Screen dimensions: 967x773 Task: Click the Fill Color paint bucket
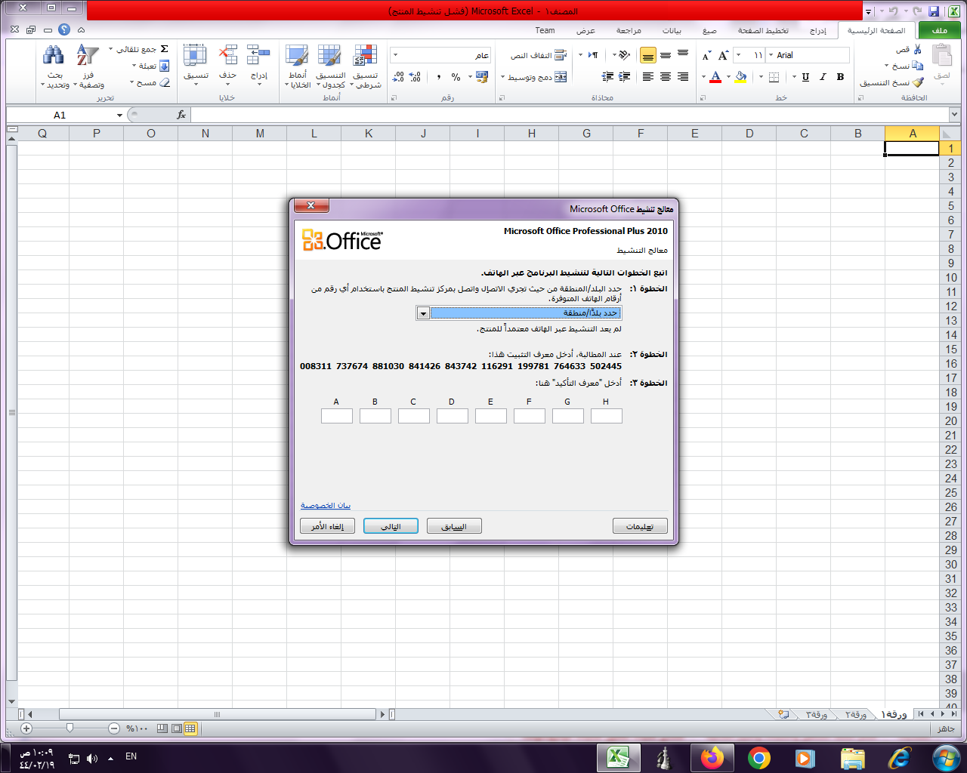coord(741,77)
